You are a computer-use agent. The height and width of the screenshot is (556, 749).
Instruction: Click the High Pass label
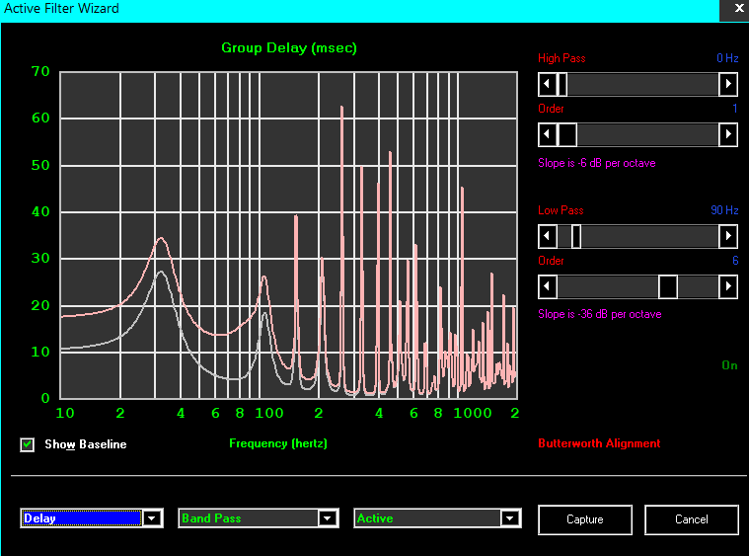tap(562, 58)
